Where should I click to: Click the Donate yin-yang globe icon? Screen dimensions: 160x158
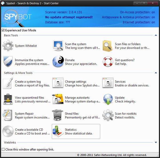tap(58, 62)
